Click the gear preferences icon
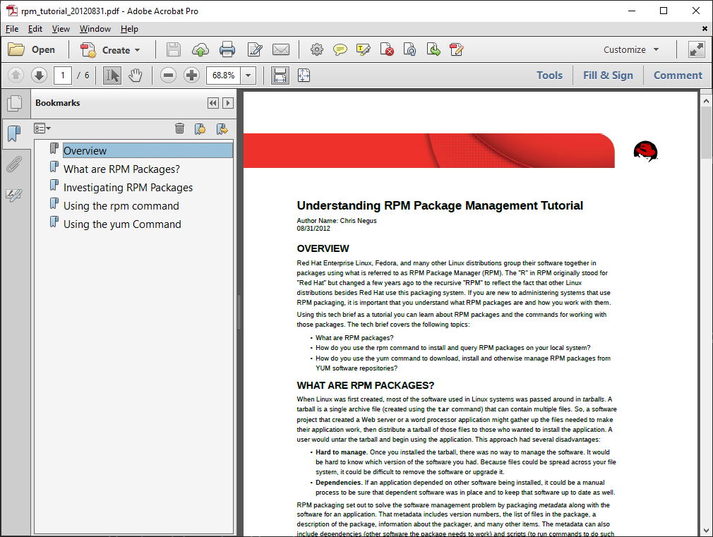Viewport: 713px width, 537px height. coord(317,49)
